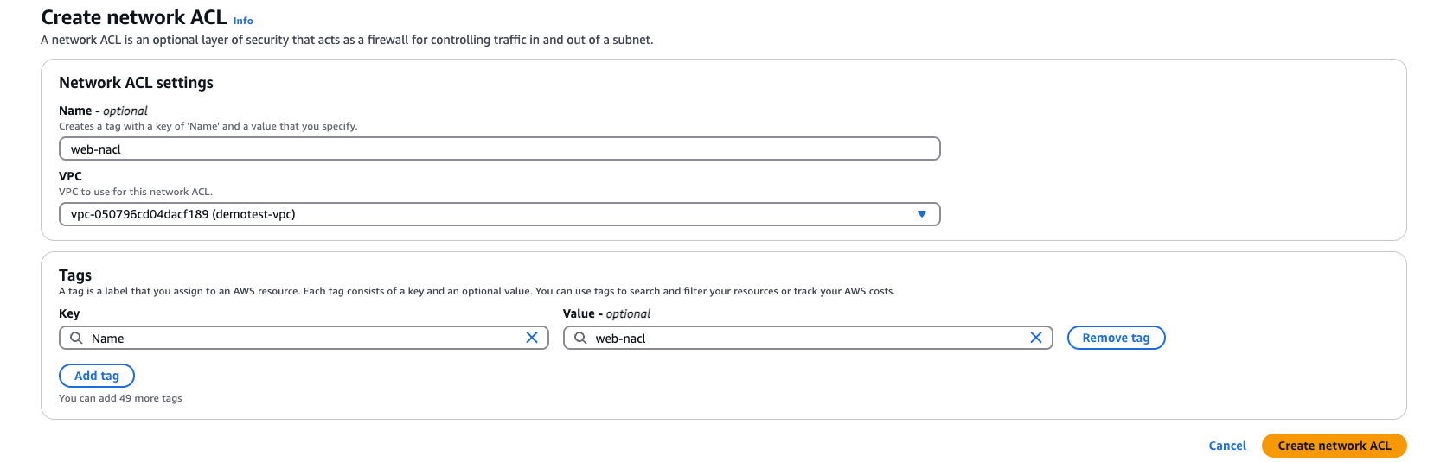Click the "You can add 49 more tags" text

tap(120, 398)
